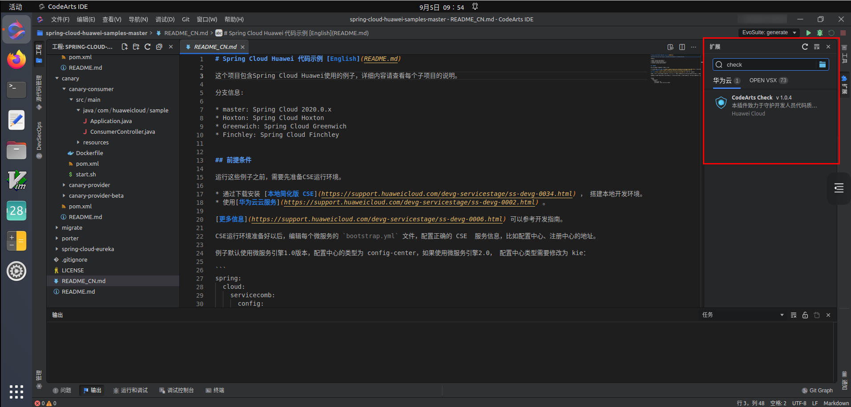Image resolution: width=851 pixels, height=407 pixels.
Task: Collapse all folders in project explorer
Action: tap(159, 47)
